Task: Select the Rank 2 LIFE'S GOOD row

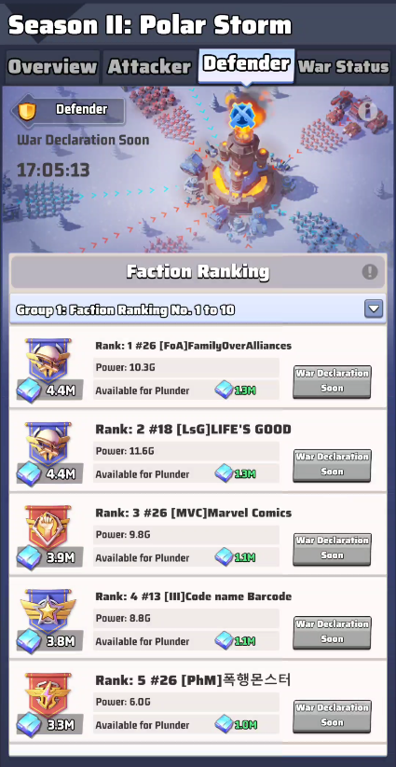Action: coord(198,450)
